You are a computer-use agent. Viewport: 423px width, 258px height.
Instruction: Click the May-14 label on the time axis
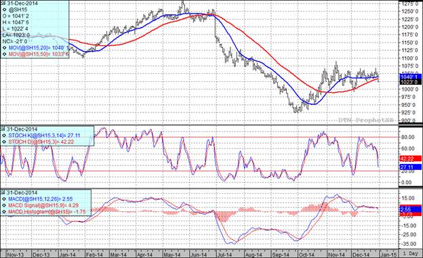tap(172, 255)
